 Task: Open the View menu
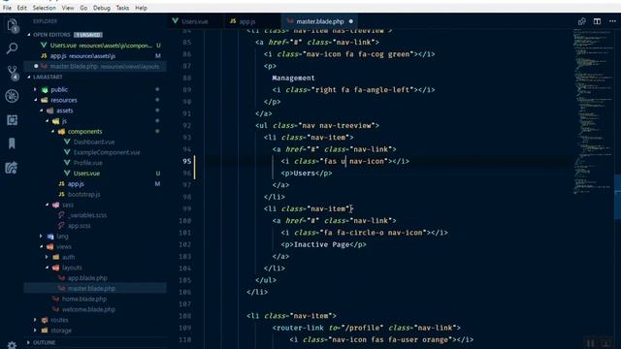68,8
